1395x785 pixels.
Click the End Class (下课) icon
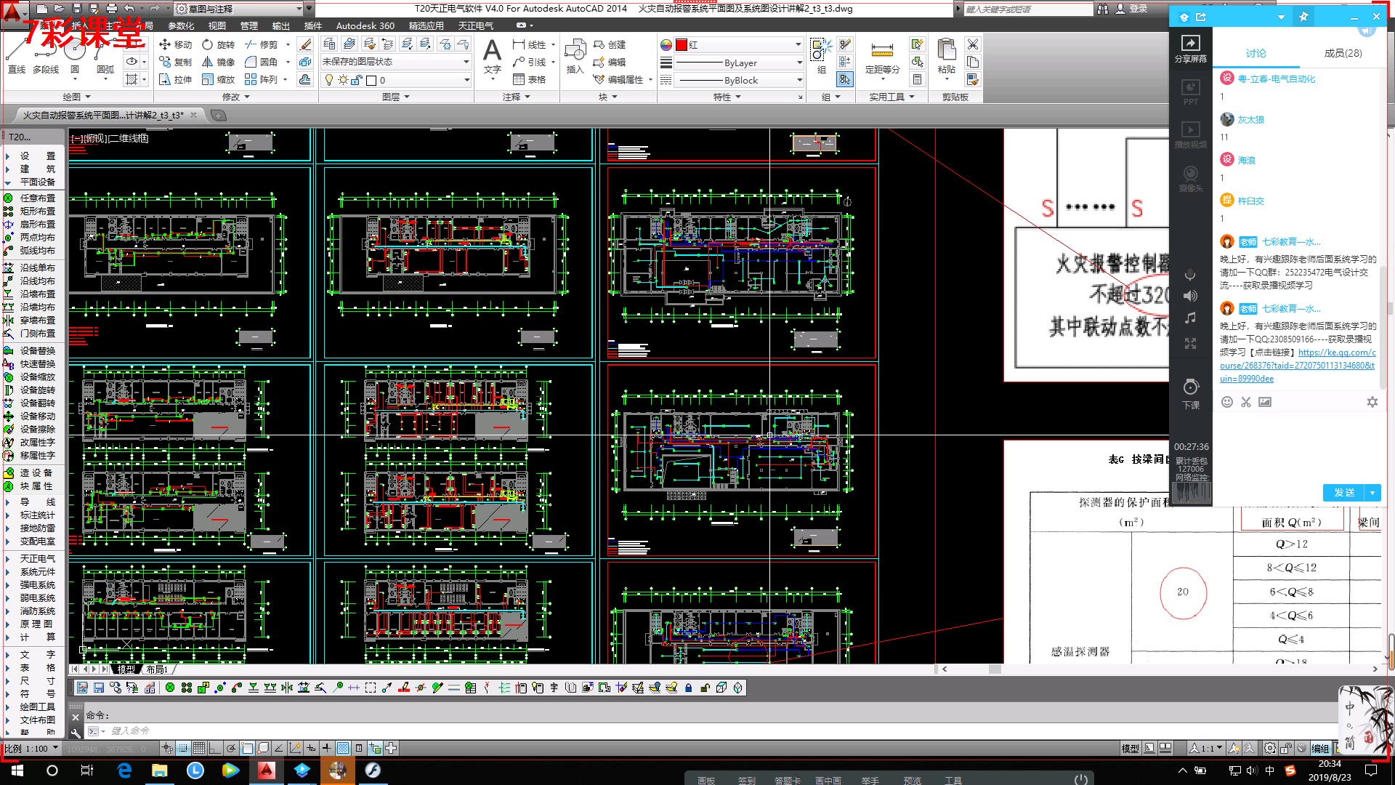1190,394
